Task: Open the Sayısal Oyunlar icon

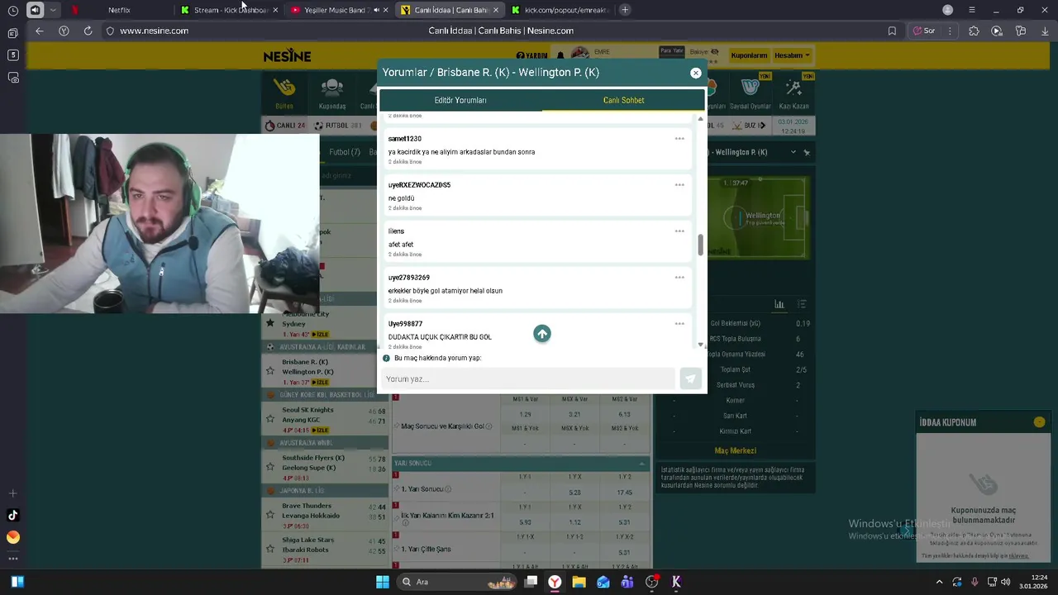Action: 750,93
